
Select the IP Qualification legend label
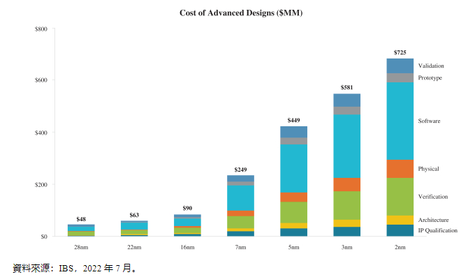click(x=438, y=230)
